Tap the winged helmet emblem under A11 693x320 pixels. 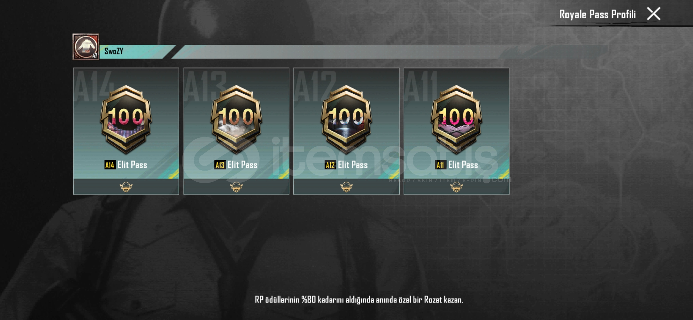[456, 187]
